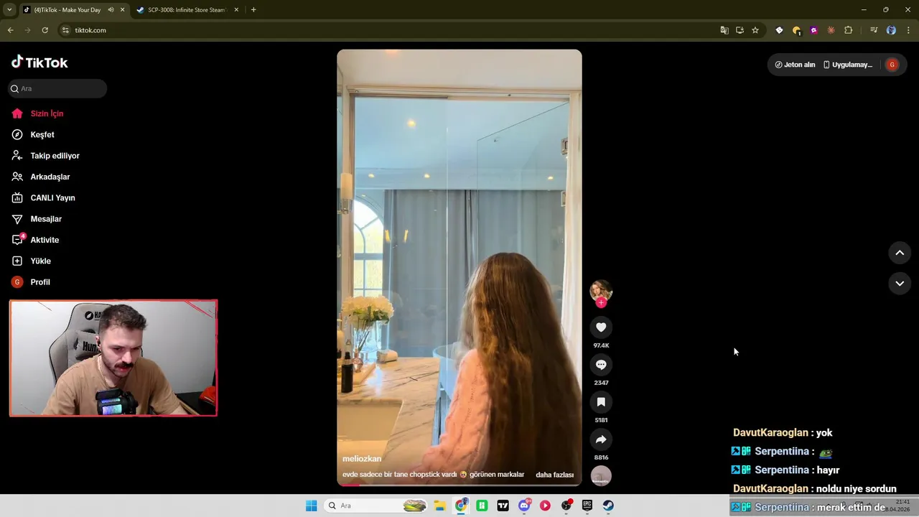The height and width of the screenshot is (517, 919).
Task: Click DavutKaraoglan 'yok' chat message
Action: 783,433
